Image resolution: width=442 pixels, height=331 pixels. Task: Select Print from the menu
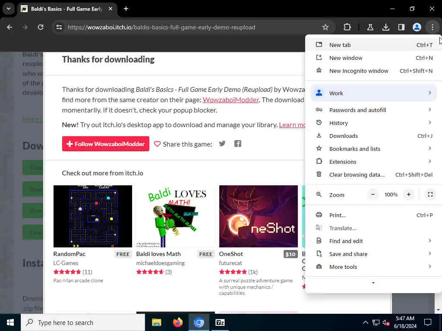pos(373,215)
